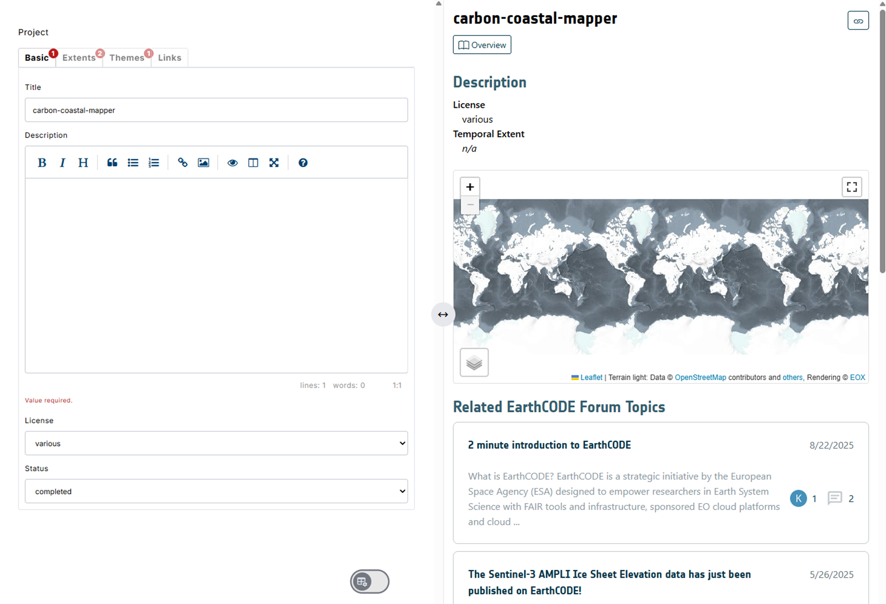Apply italic formatting in the editor toolbar
This screenshot has height=604, width=886.
62,162
